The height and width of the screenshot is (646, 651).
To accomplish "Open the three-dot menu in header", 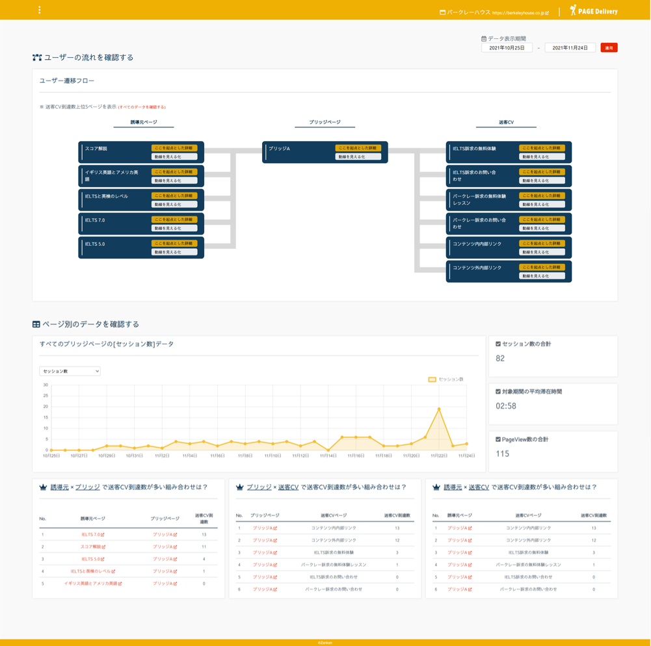I will [40, 10].
